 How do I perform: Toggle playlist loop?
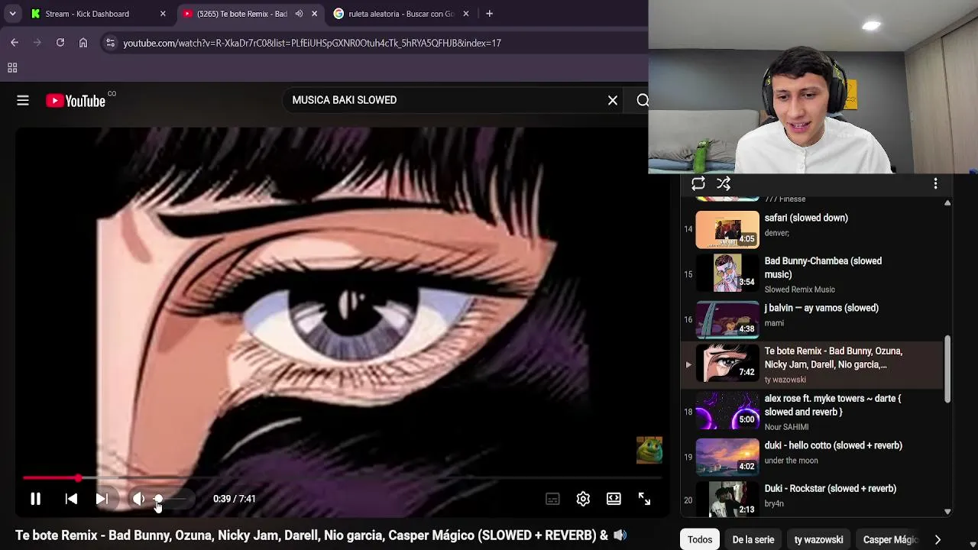click(698, 183)
